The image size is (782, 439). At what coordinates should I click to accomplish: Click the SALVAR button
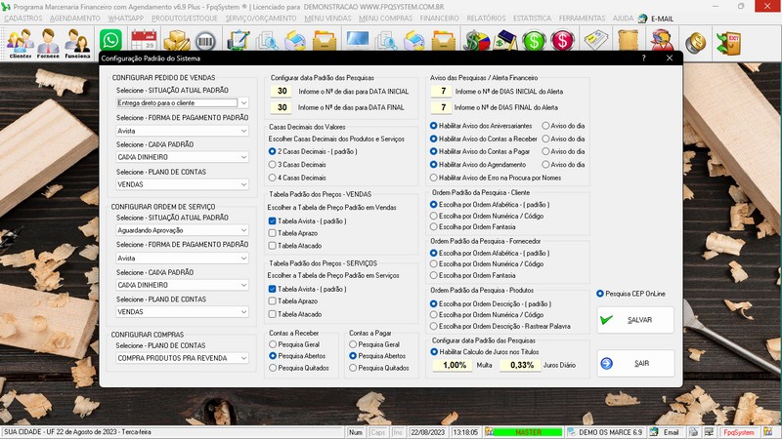click(635, 320)
